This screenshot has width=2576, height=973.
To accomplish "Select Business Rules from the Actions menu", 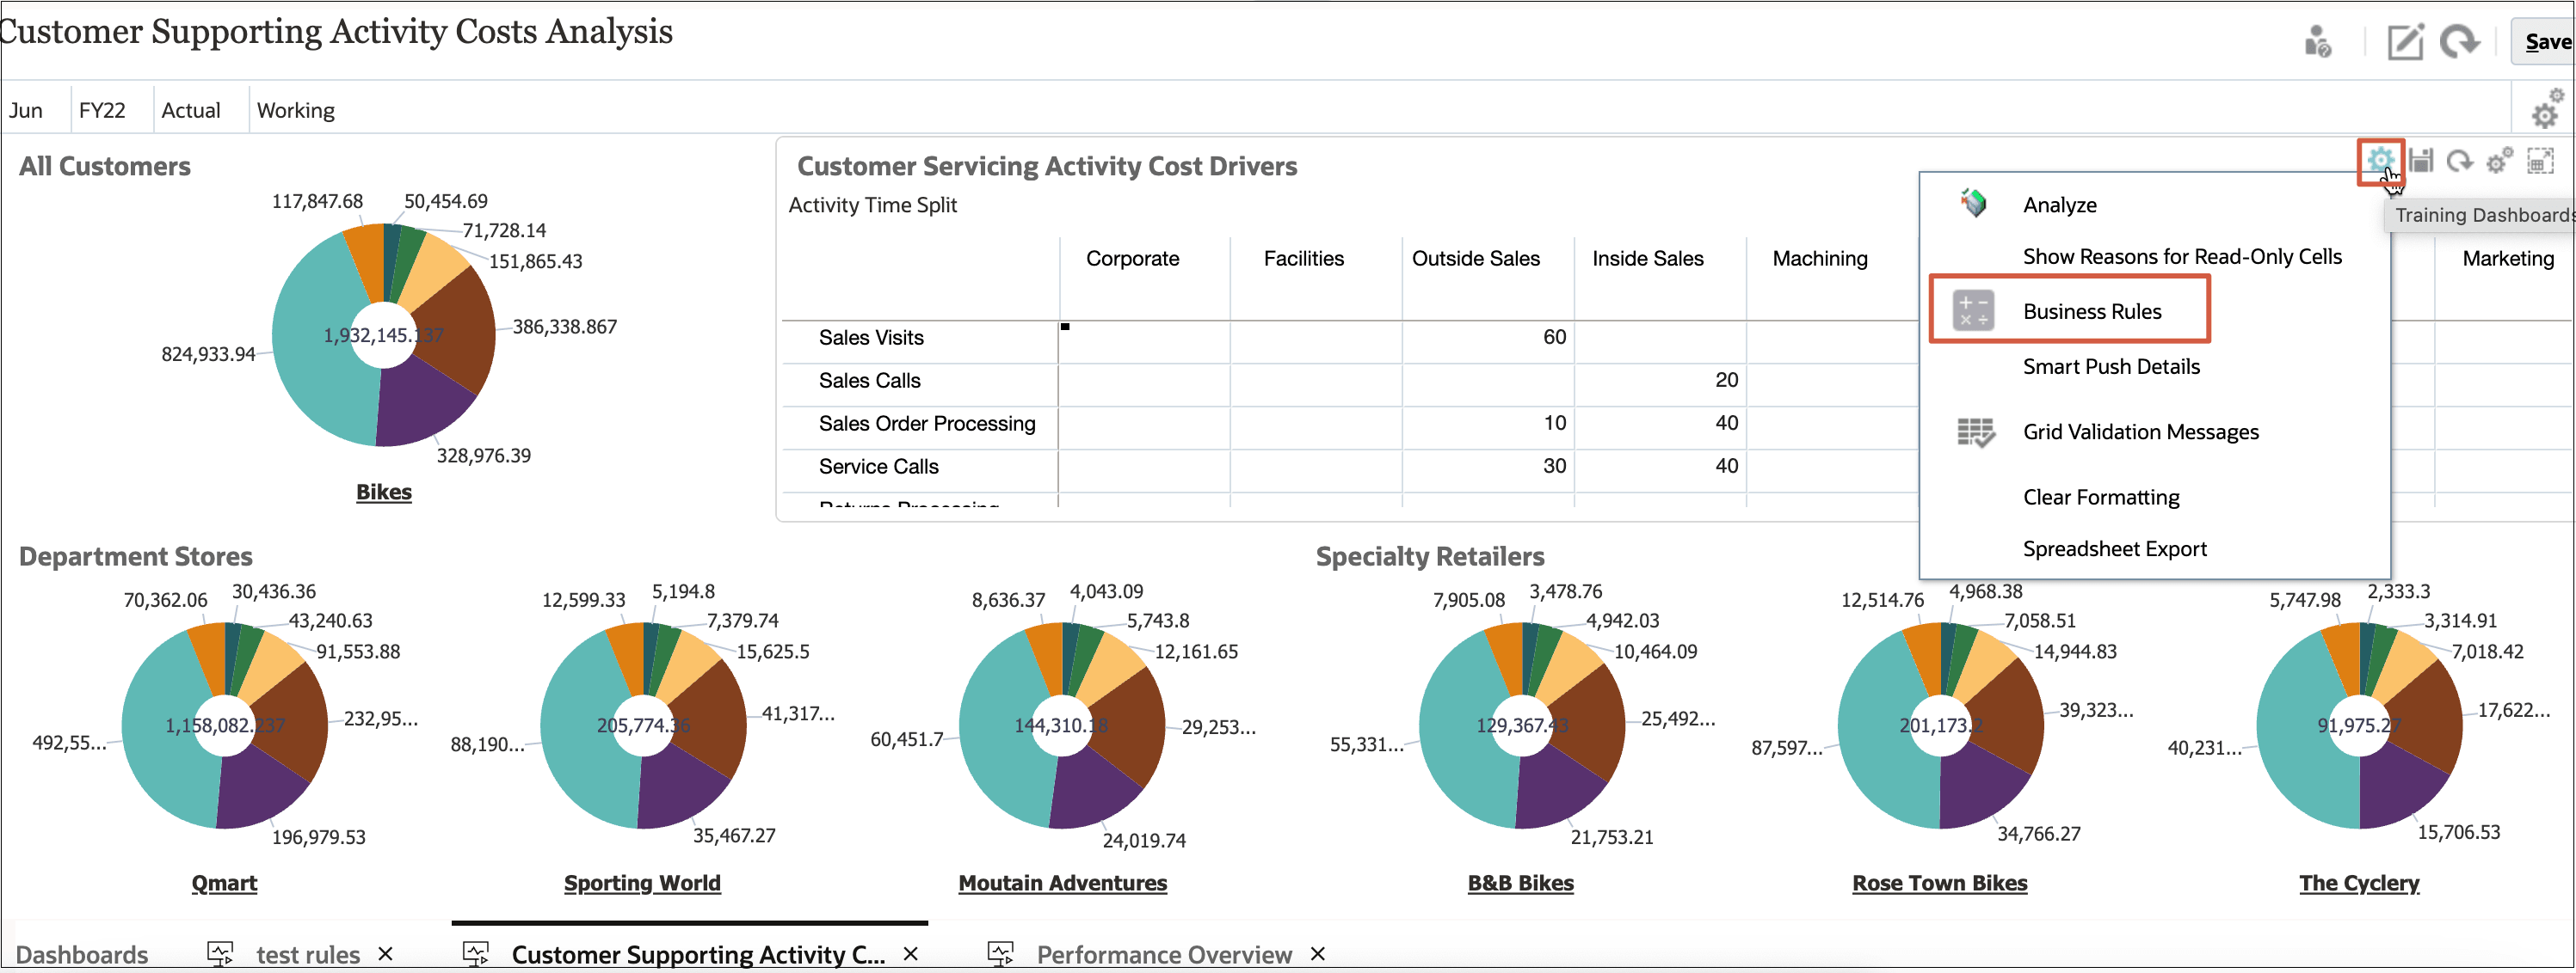I will 2092,310.
